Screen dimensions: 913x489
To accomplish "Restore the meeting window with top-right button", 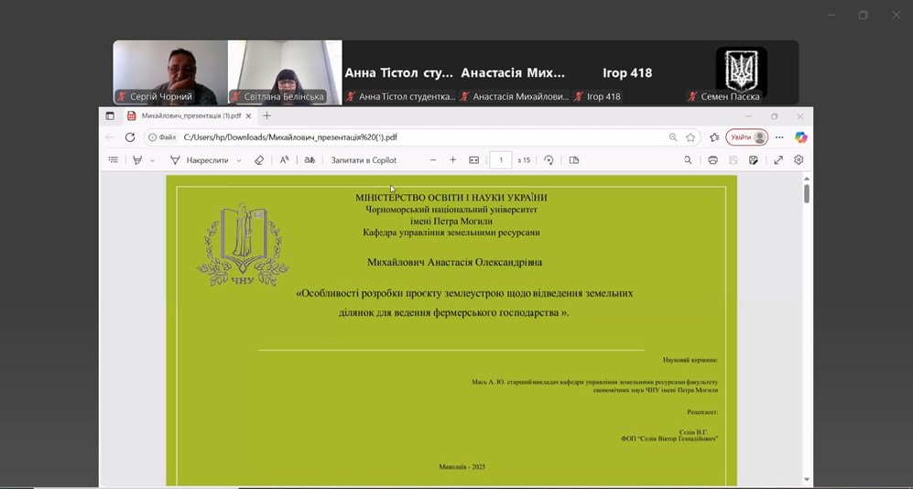I will (x=864, y=16).
